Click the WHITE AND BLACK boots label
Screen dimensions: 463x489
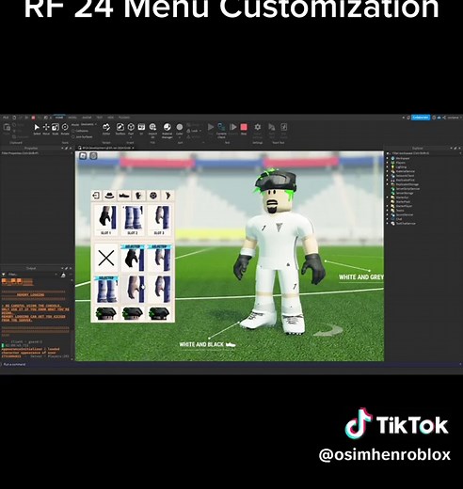point(207,344)
